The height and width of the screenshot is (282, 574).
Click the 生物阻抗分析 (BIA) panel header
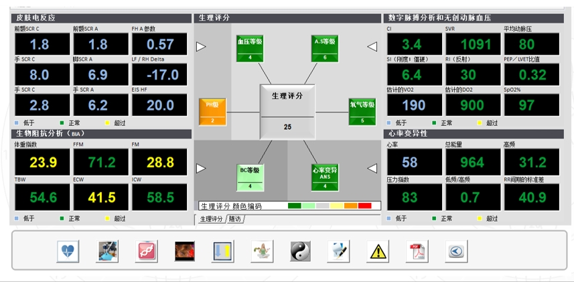[x=101, y=134]
